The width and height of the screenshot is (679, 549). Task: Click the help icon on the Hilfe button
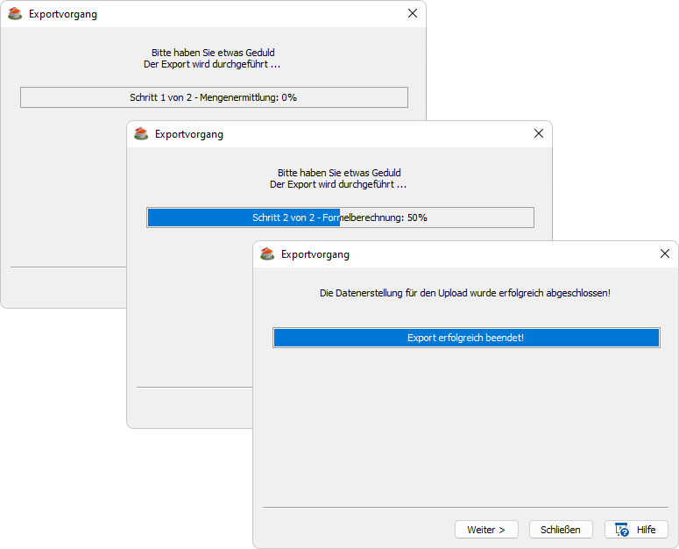coord(622,530)
